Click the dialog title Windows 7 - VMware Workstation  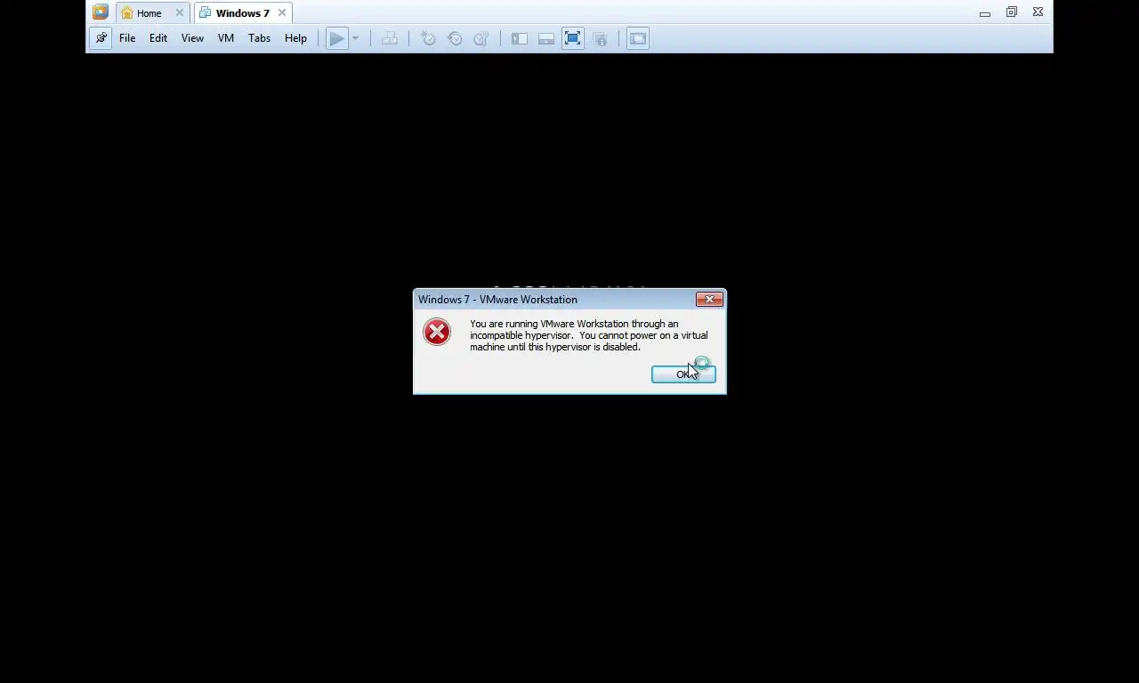[x=497, y=300]
